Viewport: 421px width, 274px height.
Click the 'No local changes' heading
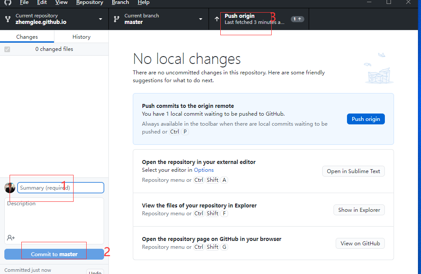pyautogui.click(x=187, y=59)
